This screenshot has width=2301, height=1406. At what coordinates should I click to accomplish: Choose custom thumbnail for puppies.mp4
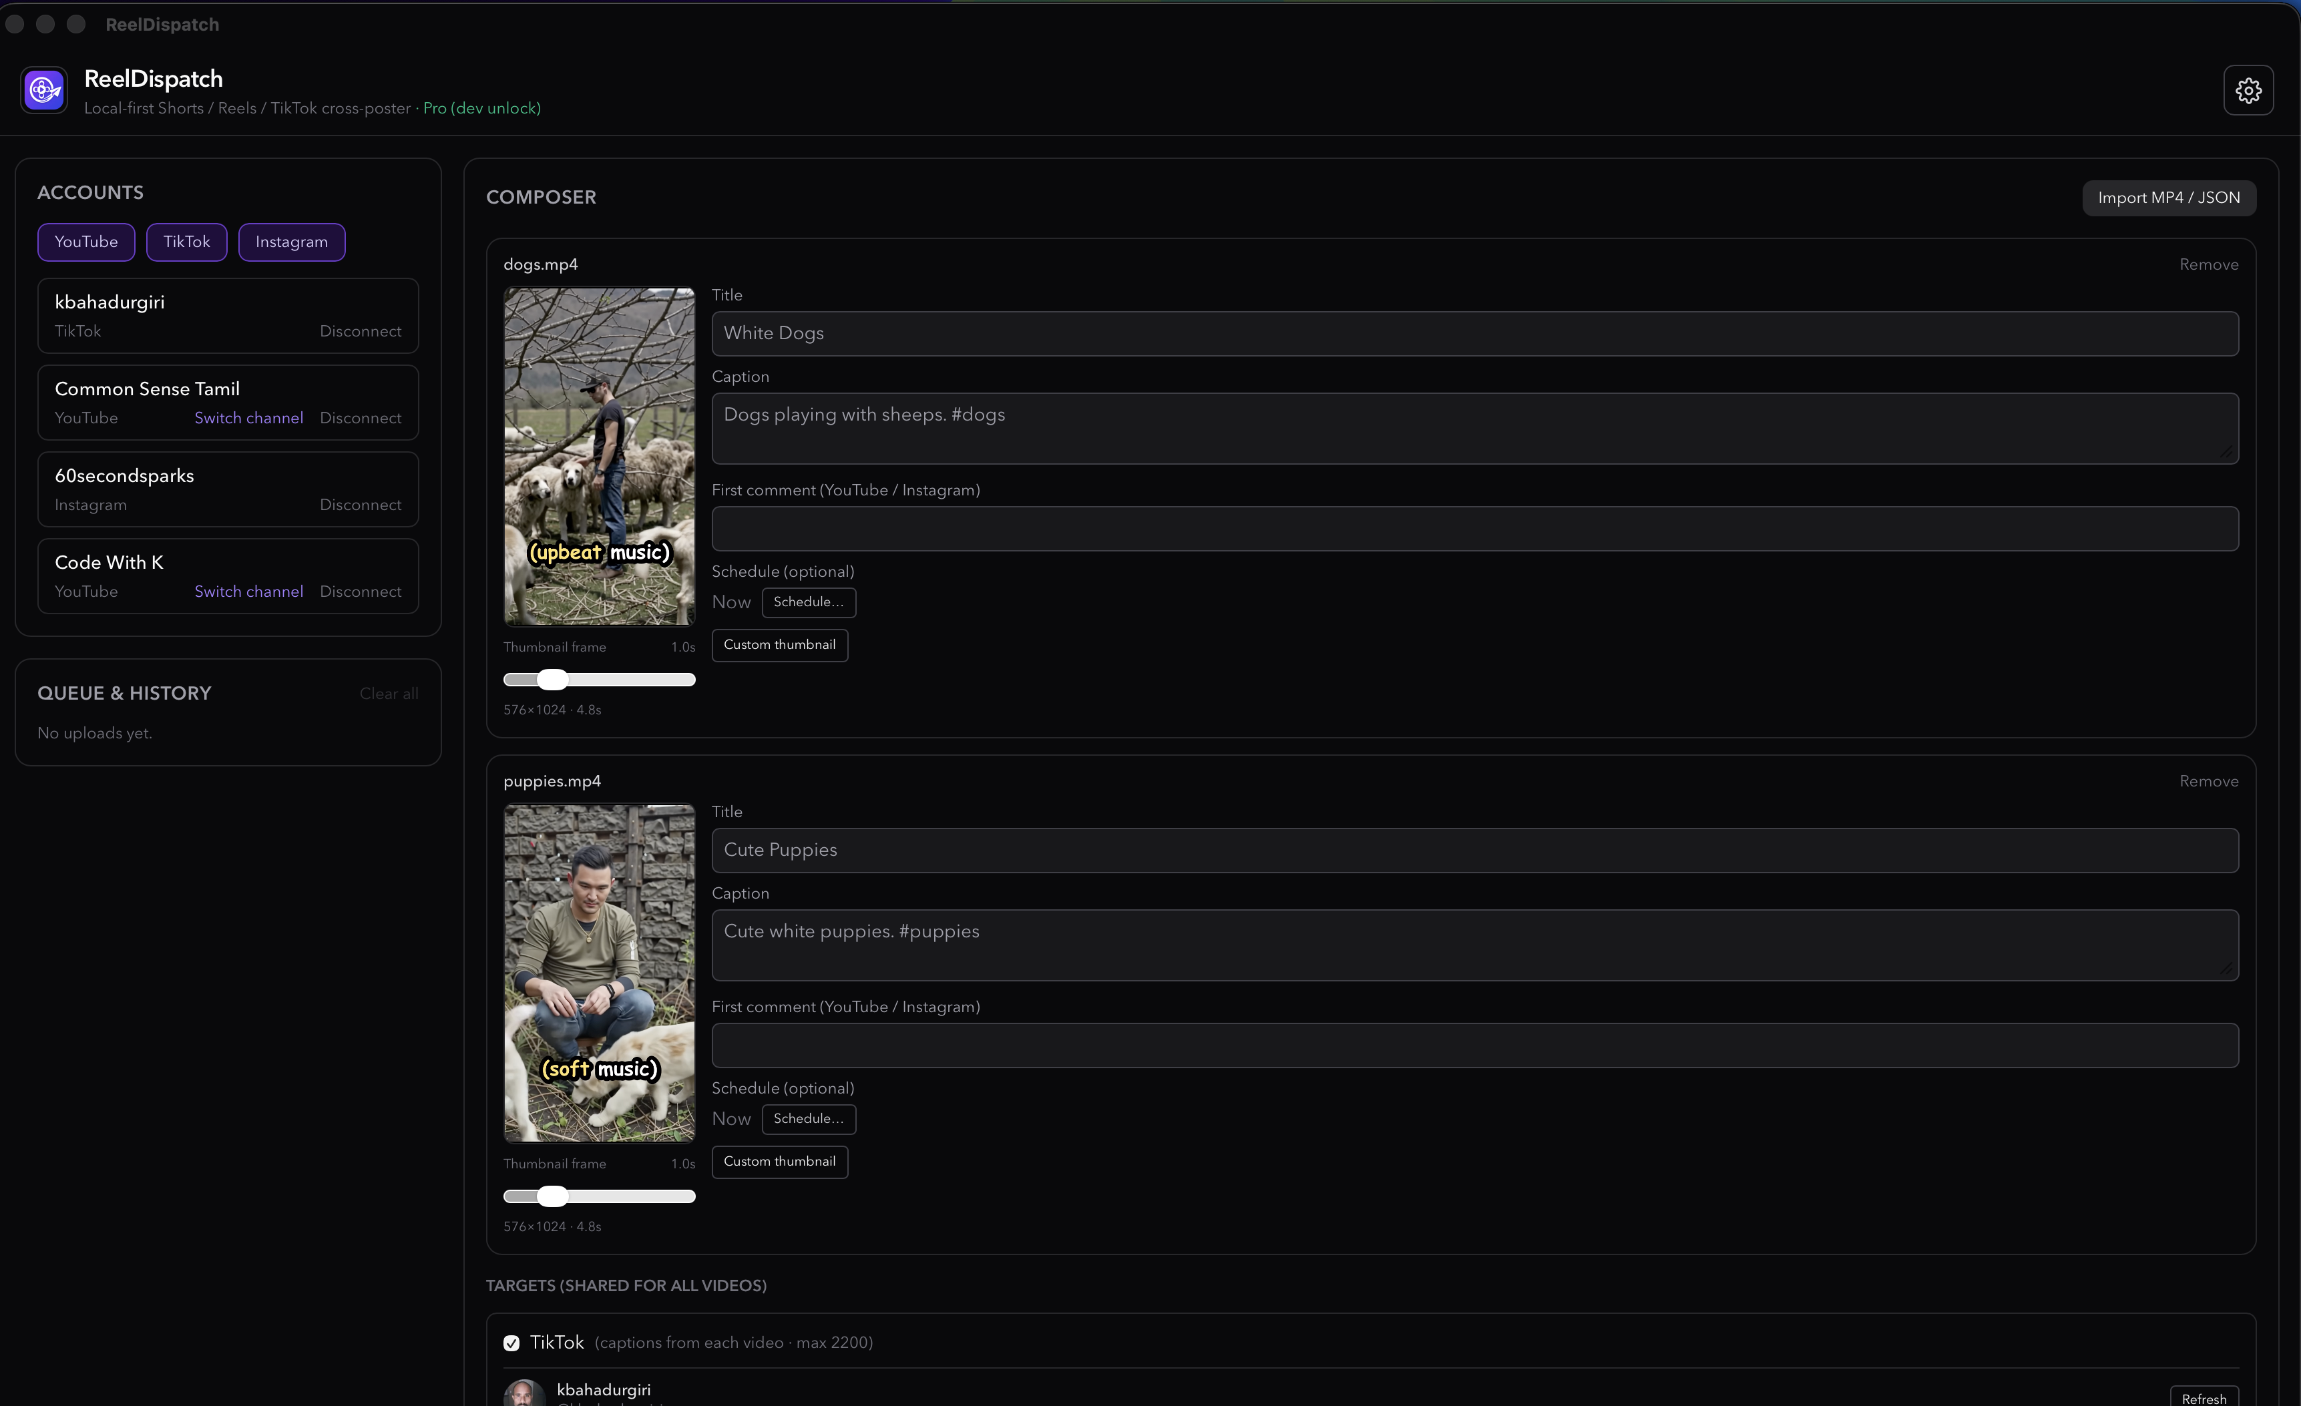(x=780, y=1162)
